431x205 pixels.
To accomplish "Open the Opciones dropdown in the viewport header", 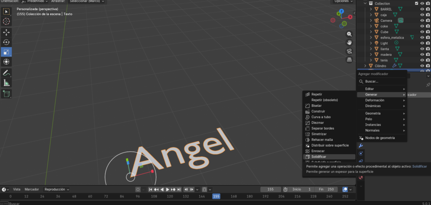I will click(343, 1).
